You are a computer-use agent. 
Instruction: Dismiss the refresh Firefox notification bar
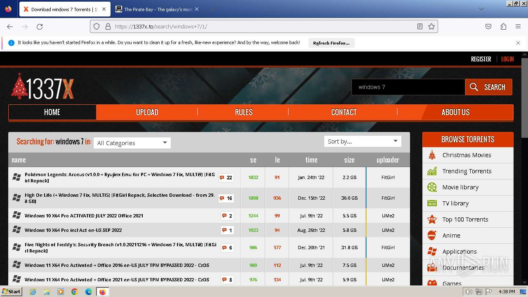518,43
